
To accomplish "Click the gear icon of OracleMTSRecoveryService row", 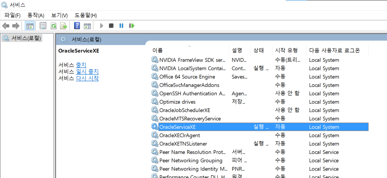I will 155,118.
